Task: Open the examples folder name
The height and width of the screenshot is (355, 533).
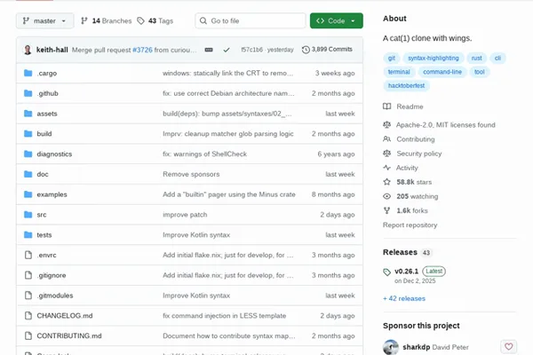Action: (x=52, y=194)
